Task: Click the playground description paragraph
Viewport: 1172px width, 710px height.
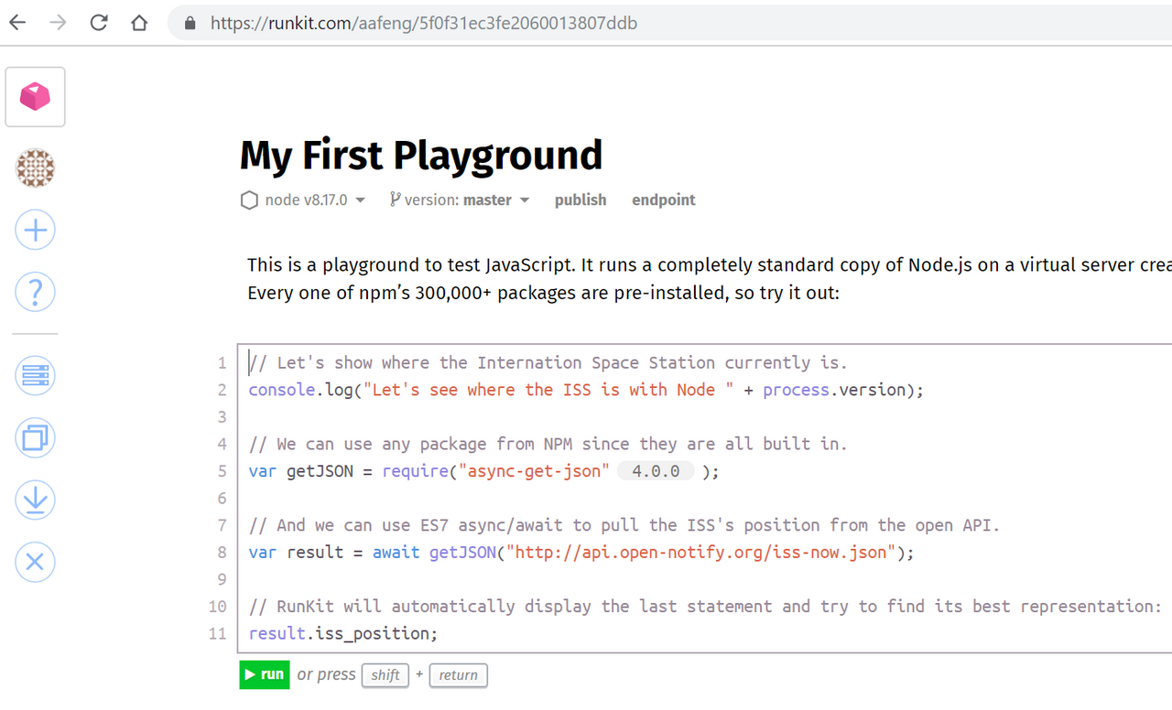Action: [x=710, y=279]
